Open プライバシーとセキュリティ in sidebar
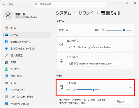The image size is (139, 108). click(x=27, y=97)
